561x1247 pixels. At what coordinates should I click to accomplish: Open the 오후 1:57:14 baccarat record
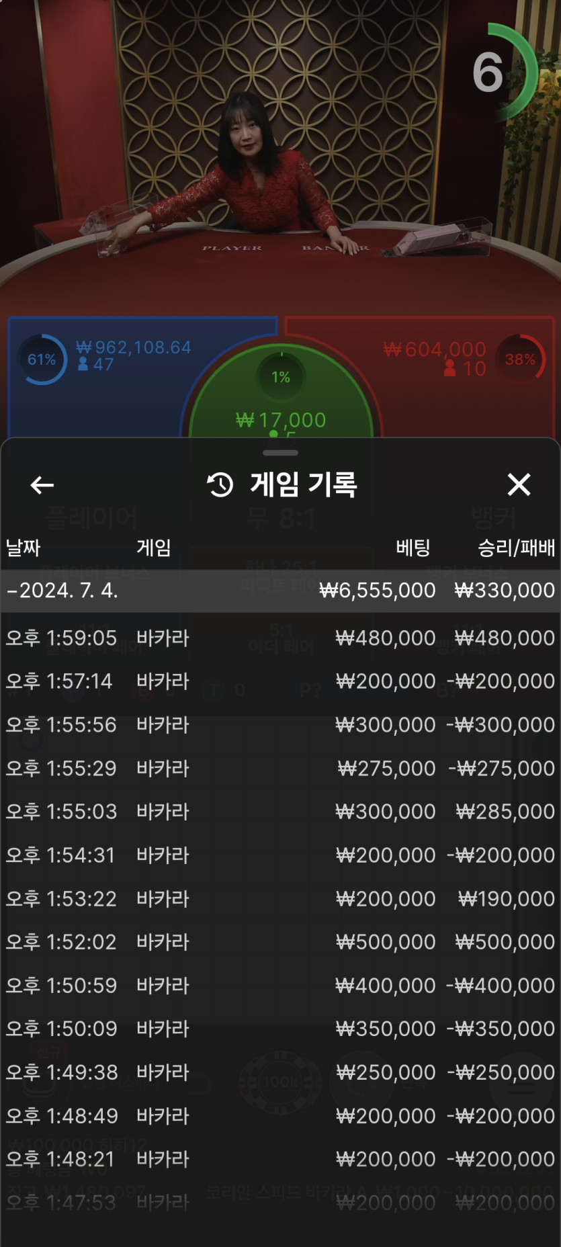tap(280, 681)
